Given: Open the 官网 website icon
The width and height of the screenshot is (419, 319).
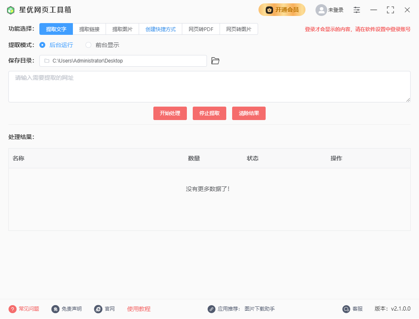Looking at the screenshot, I should pos(97,309).
